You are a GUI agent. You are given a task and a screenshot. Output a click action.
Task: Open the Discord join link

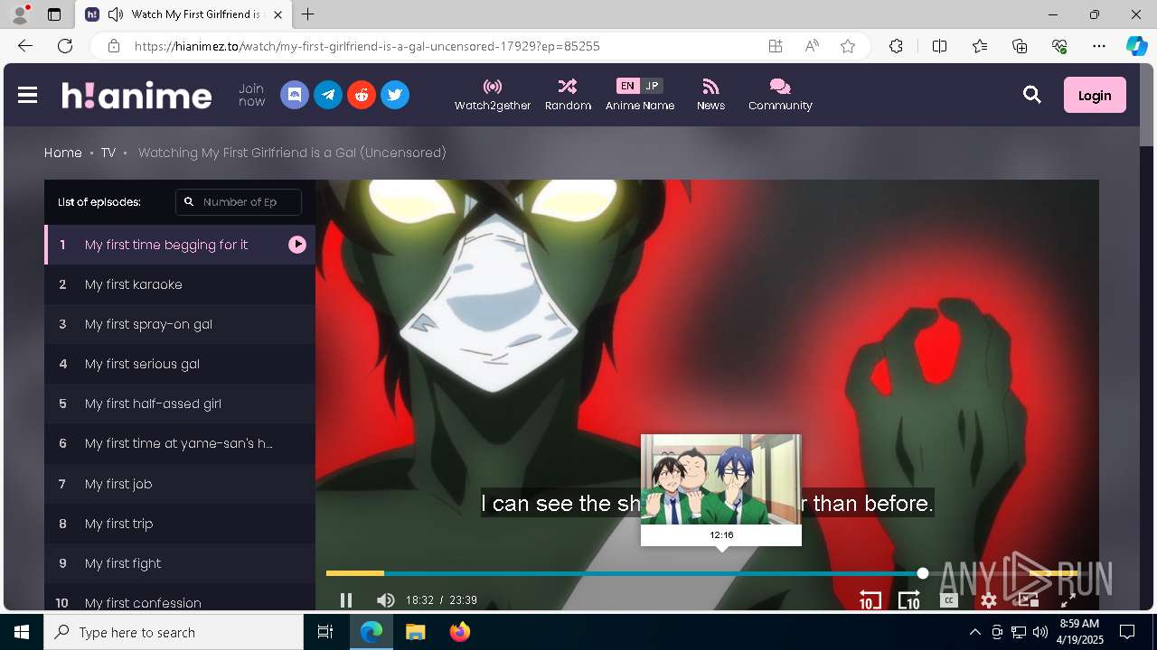coord(295,95)
